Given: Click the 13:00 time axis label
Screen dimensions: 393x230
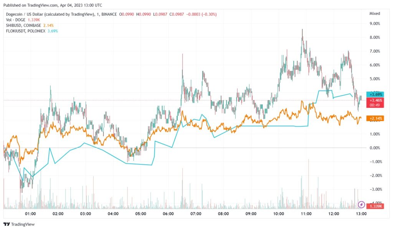Looking at the screenshot, I should point(361,214).
